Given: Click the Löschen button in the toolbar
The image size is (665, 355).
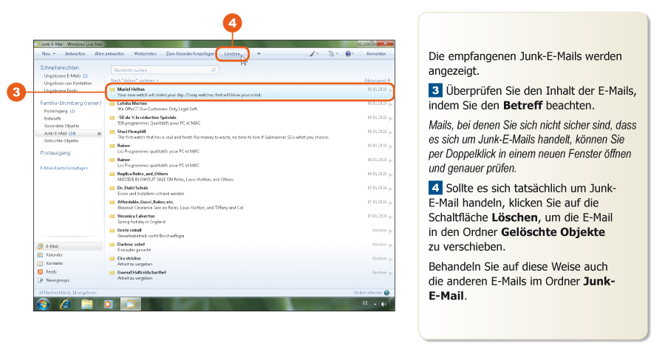Looking at the screenshot, I should [x=232, y=54].
